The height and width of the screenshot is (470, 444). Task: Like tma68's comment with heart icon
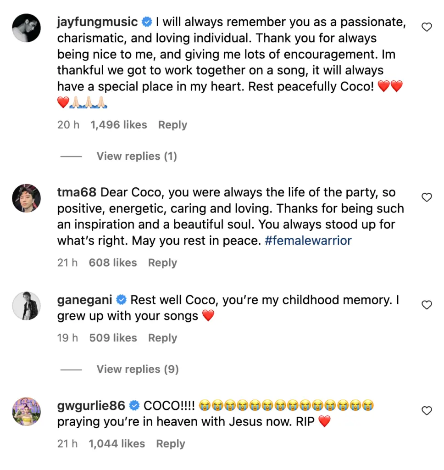point(427,198)
